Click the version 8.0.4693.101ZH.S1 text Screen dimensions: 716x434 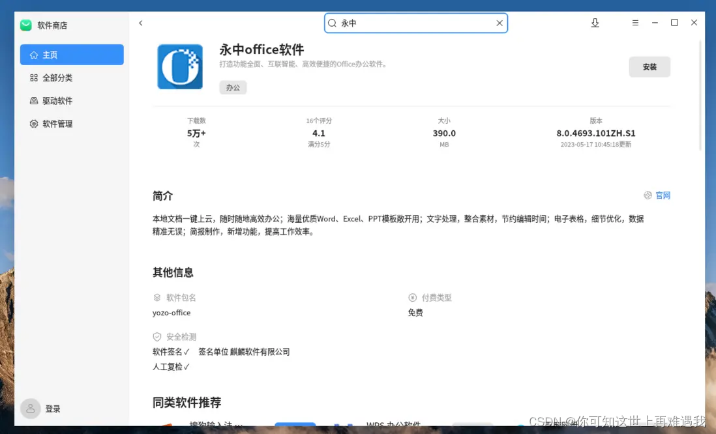tap(596, 133)
